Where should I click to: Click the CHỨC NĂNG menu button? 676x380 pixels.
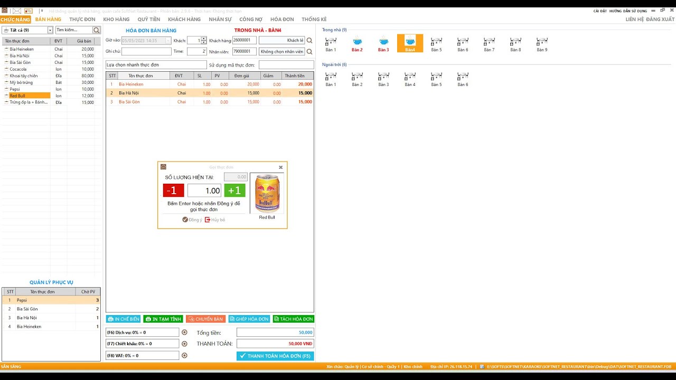click(x=15, y=20)
